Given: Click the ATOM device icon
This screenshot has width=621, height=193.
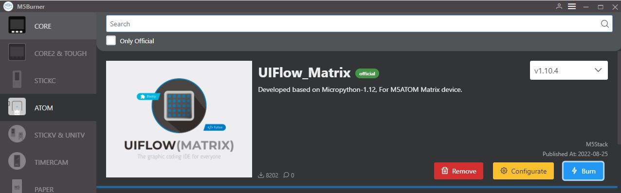Looking at the screenshot, I should click(17, 107).
